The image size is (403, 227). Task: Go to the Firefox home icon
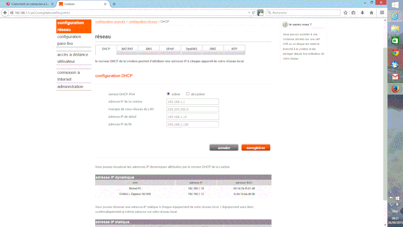tap(372, 13)
